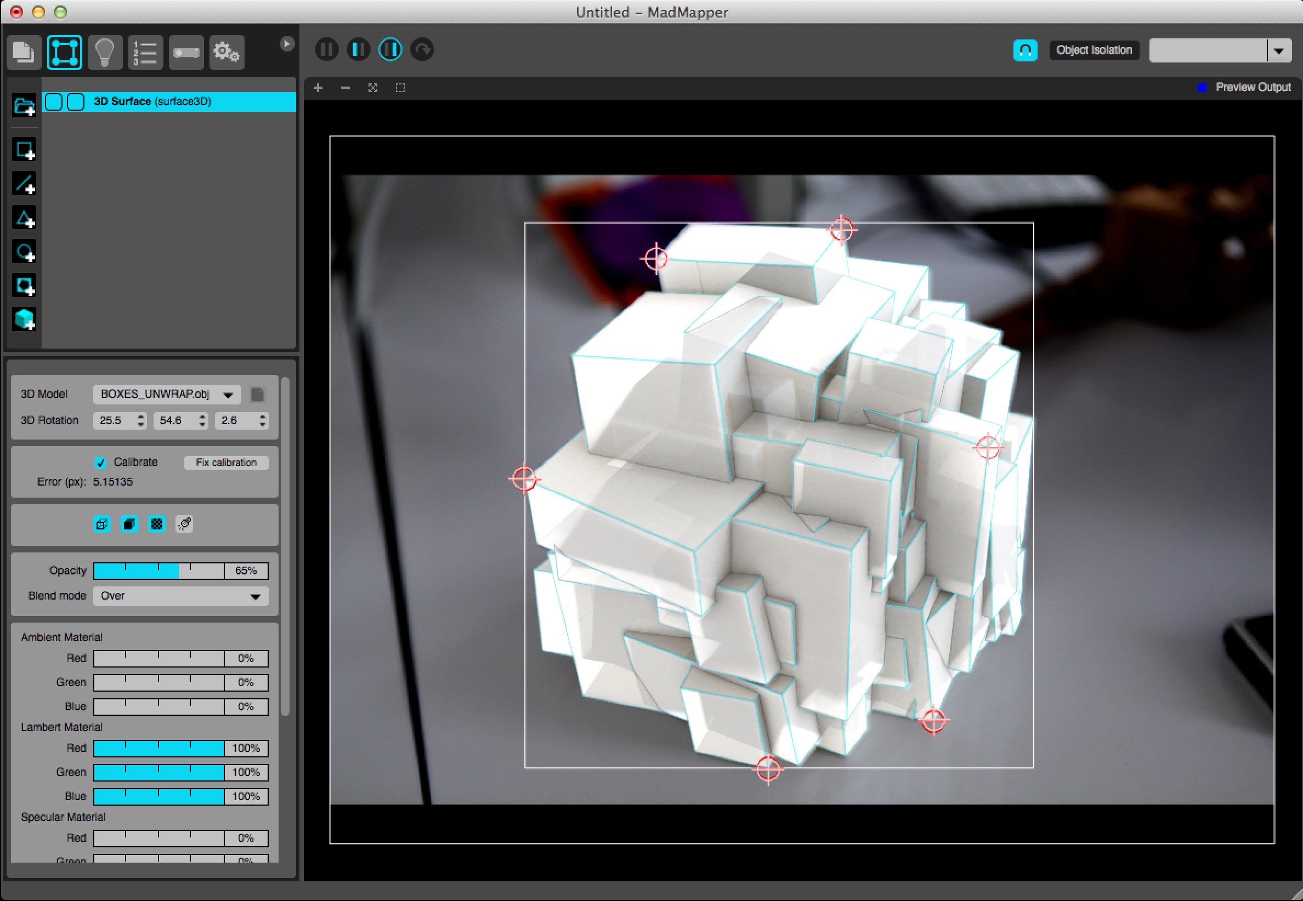Open the Settings gears tab
Image resolution: width=1303 pixels, height=901 pixels.
226,53
